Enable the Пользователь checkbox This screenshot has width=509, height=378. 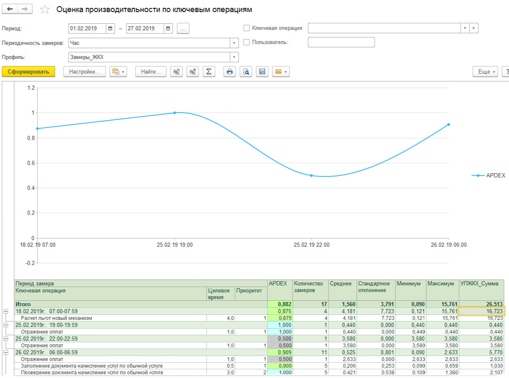coord(247,42)
